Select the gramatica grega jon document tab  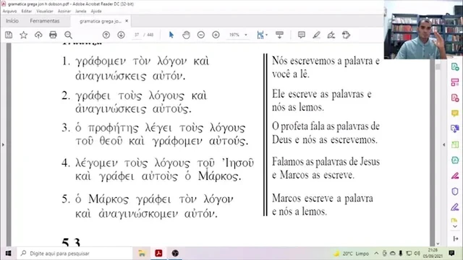[101, 21]
